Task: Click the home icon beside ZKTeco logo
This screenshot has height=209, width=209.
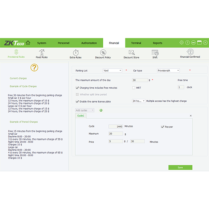Action: click(28, 43)
